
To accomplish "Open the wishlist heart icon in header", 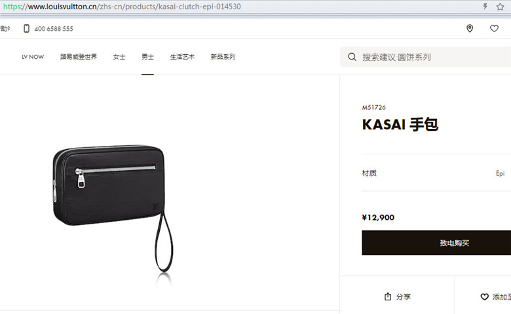I will pos(494,29).
